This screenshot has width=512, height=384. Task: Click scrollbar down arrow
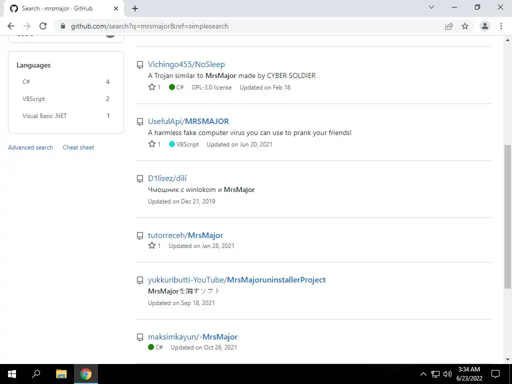click(x=507, y=360)
